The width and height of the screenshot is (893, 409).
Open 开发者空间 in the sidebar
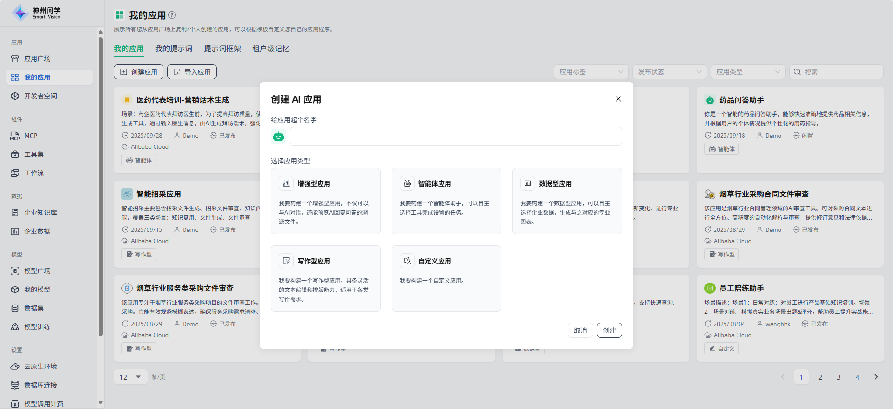pos(41,96)
